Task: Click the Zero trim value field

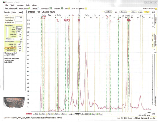Action: pos(20,36)
